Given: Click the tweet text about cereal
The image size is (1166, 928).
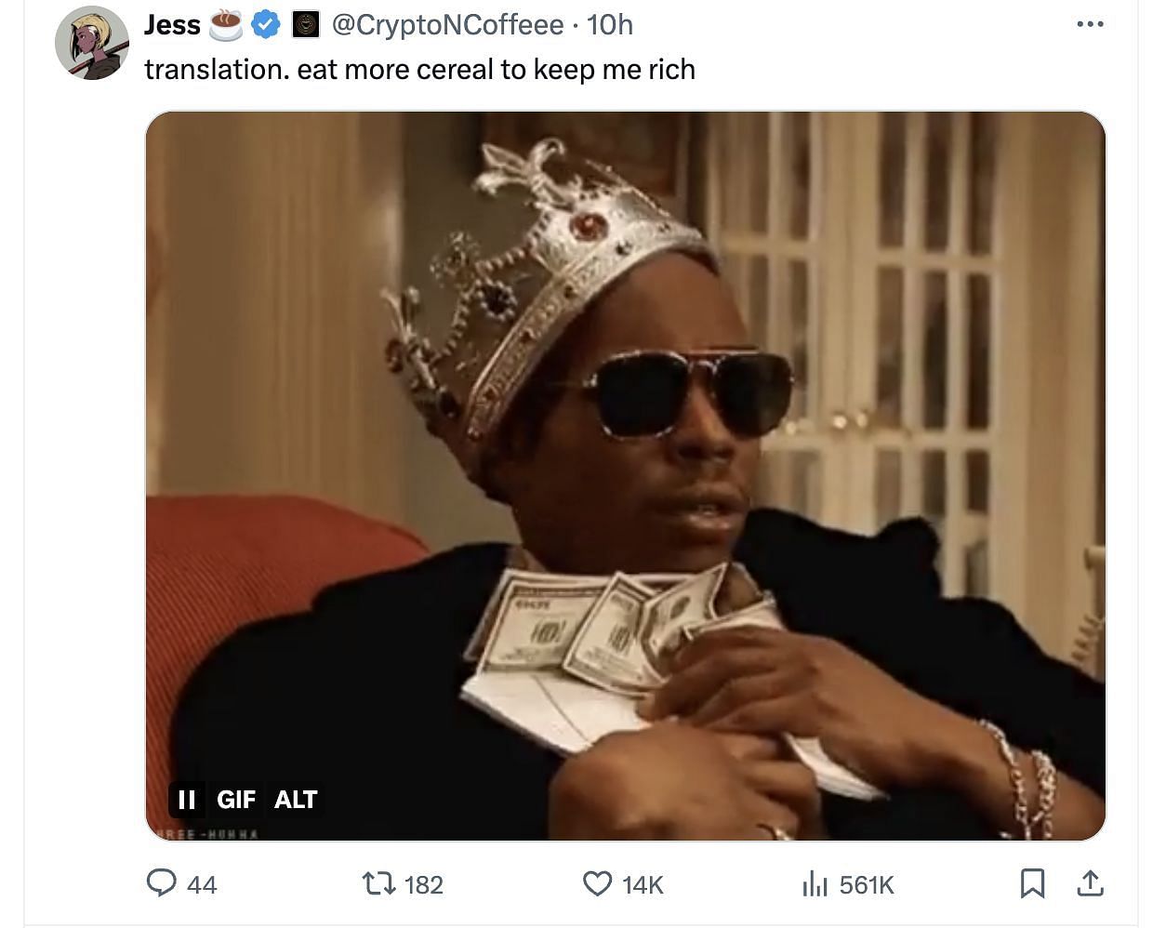Looking at the screenshot, I should point(419,70).
